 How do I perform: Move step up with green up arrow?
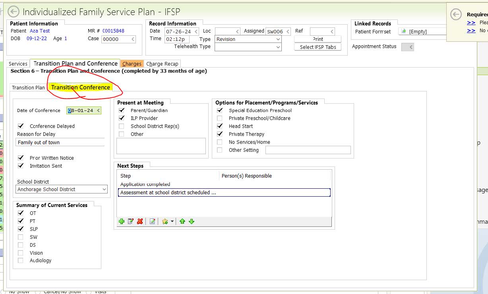click(x=182, y=222)
